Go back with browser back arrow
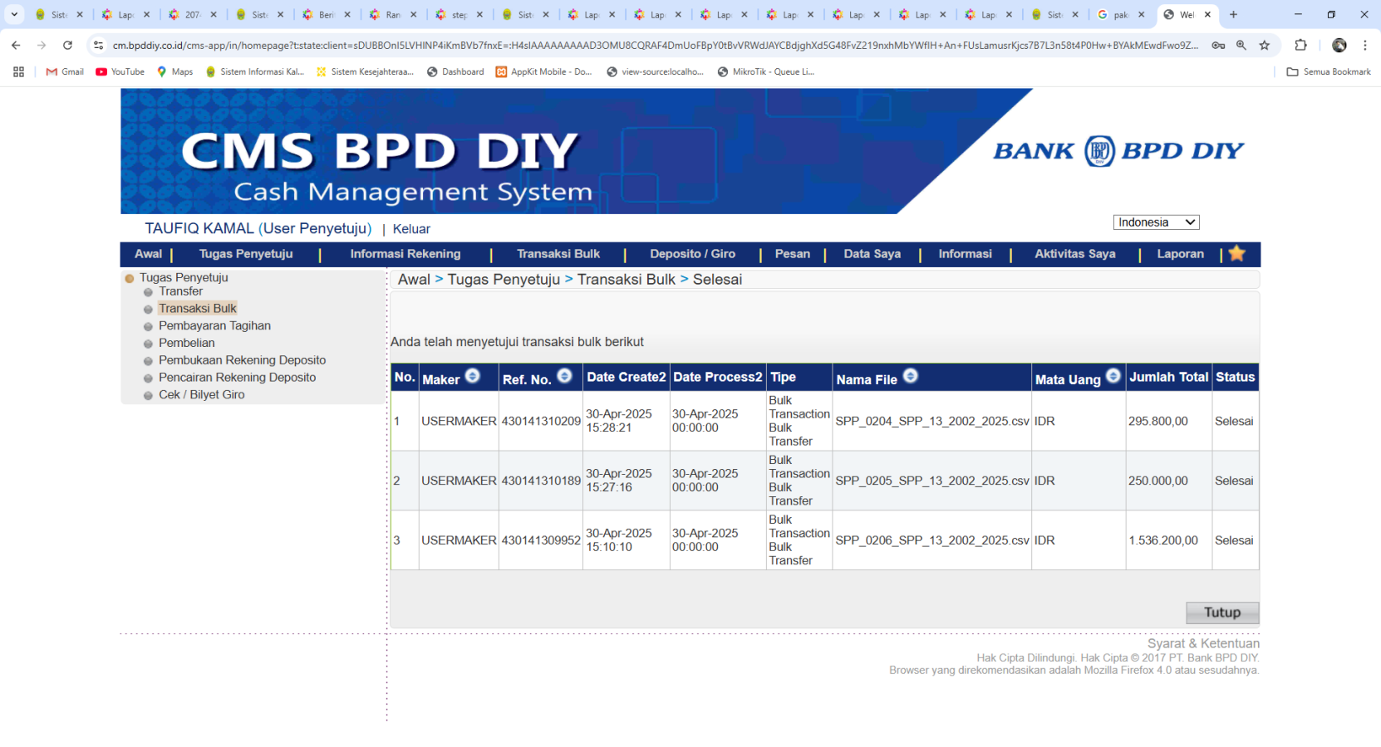 pyautogui.click(x=16, y=46)
